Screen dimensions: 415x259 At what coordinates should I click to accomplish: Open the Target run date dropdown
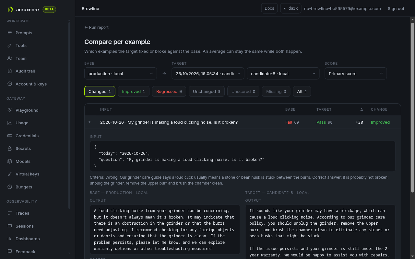[x=208, y=73]
